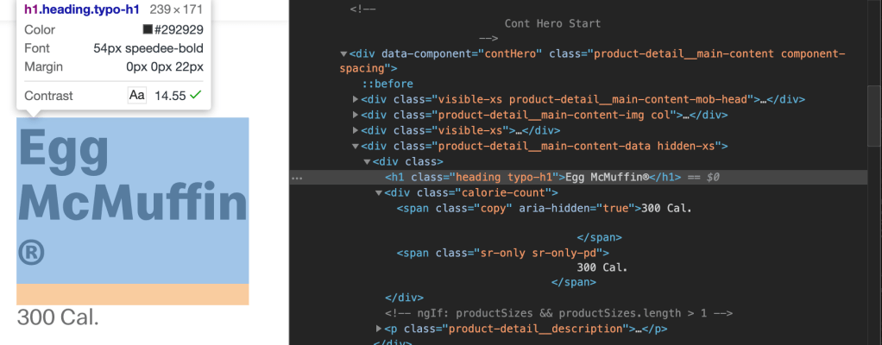Screen dimensions: 882x345
Task: Collapse the contHero data-component div
Action: click(x=345, y=53)
